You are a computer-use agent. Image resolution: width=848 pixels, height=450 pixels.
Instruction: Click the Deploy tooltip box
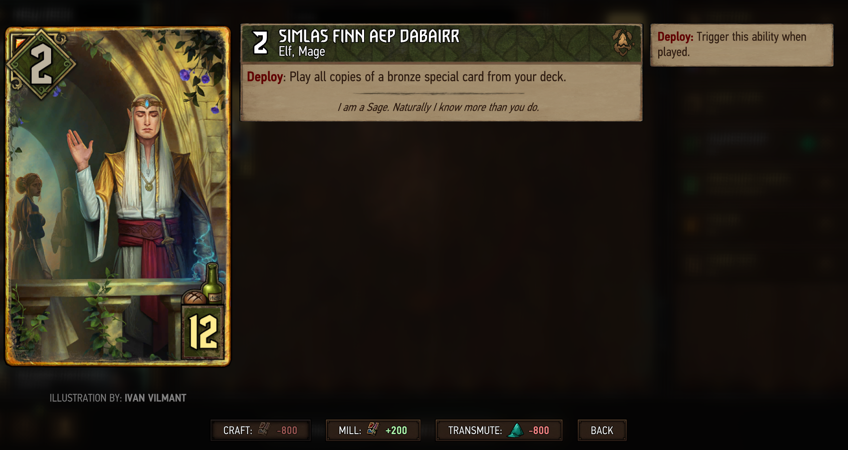[742, 45]
